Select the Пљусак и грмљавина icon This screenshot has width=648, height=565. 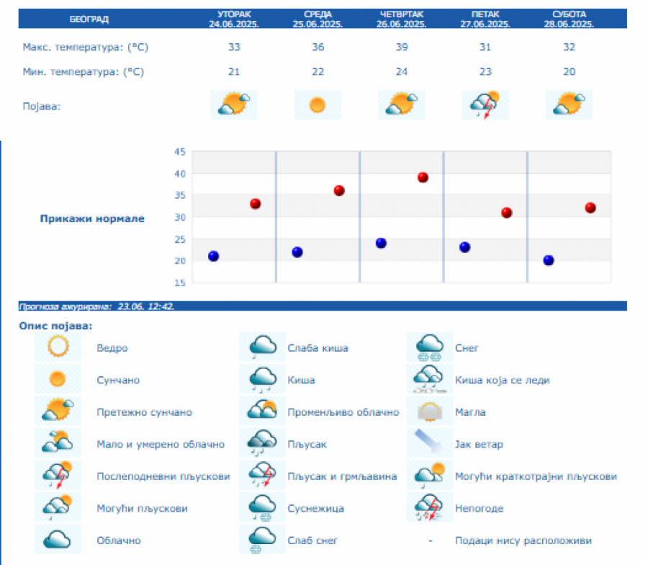(x=263, y=476)
